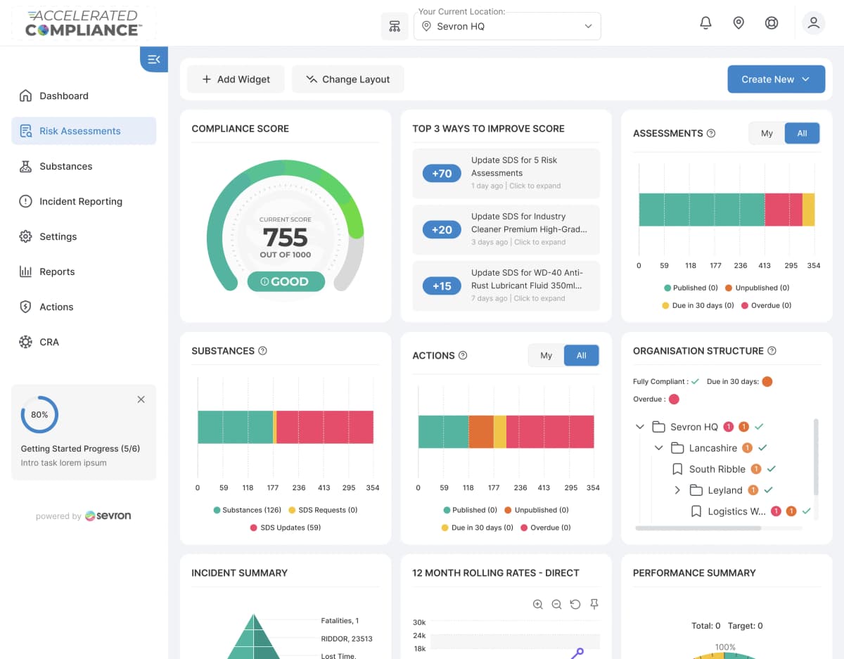Open the Create New dropdown

click(776, 79)
